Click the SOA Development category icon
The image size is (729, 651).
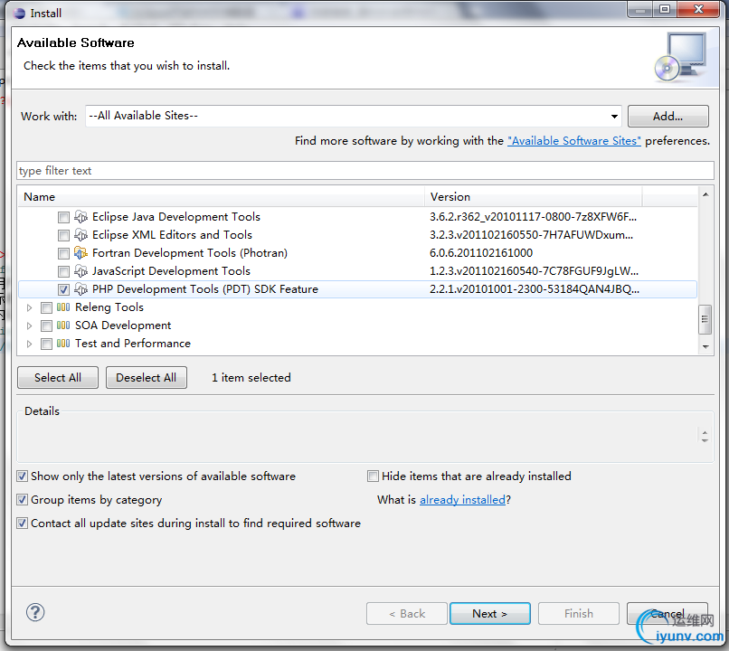coord(63,325)
